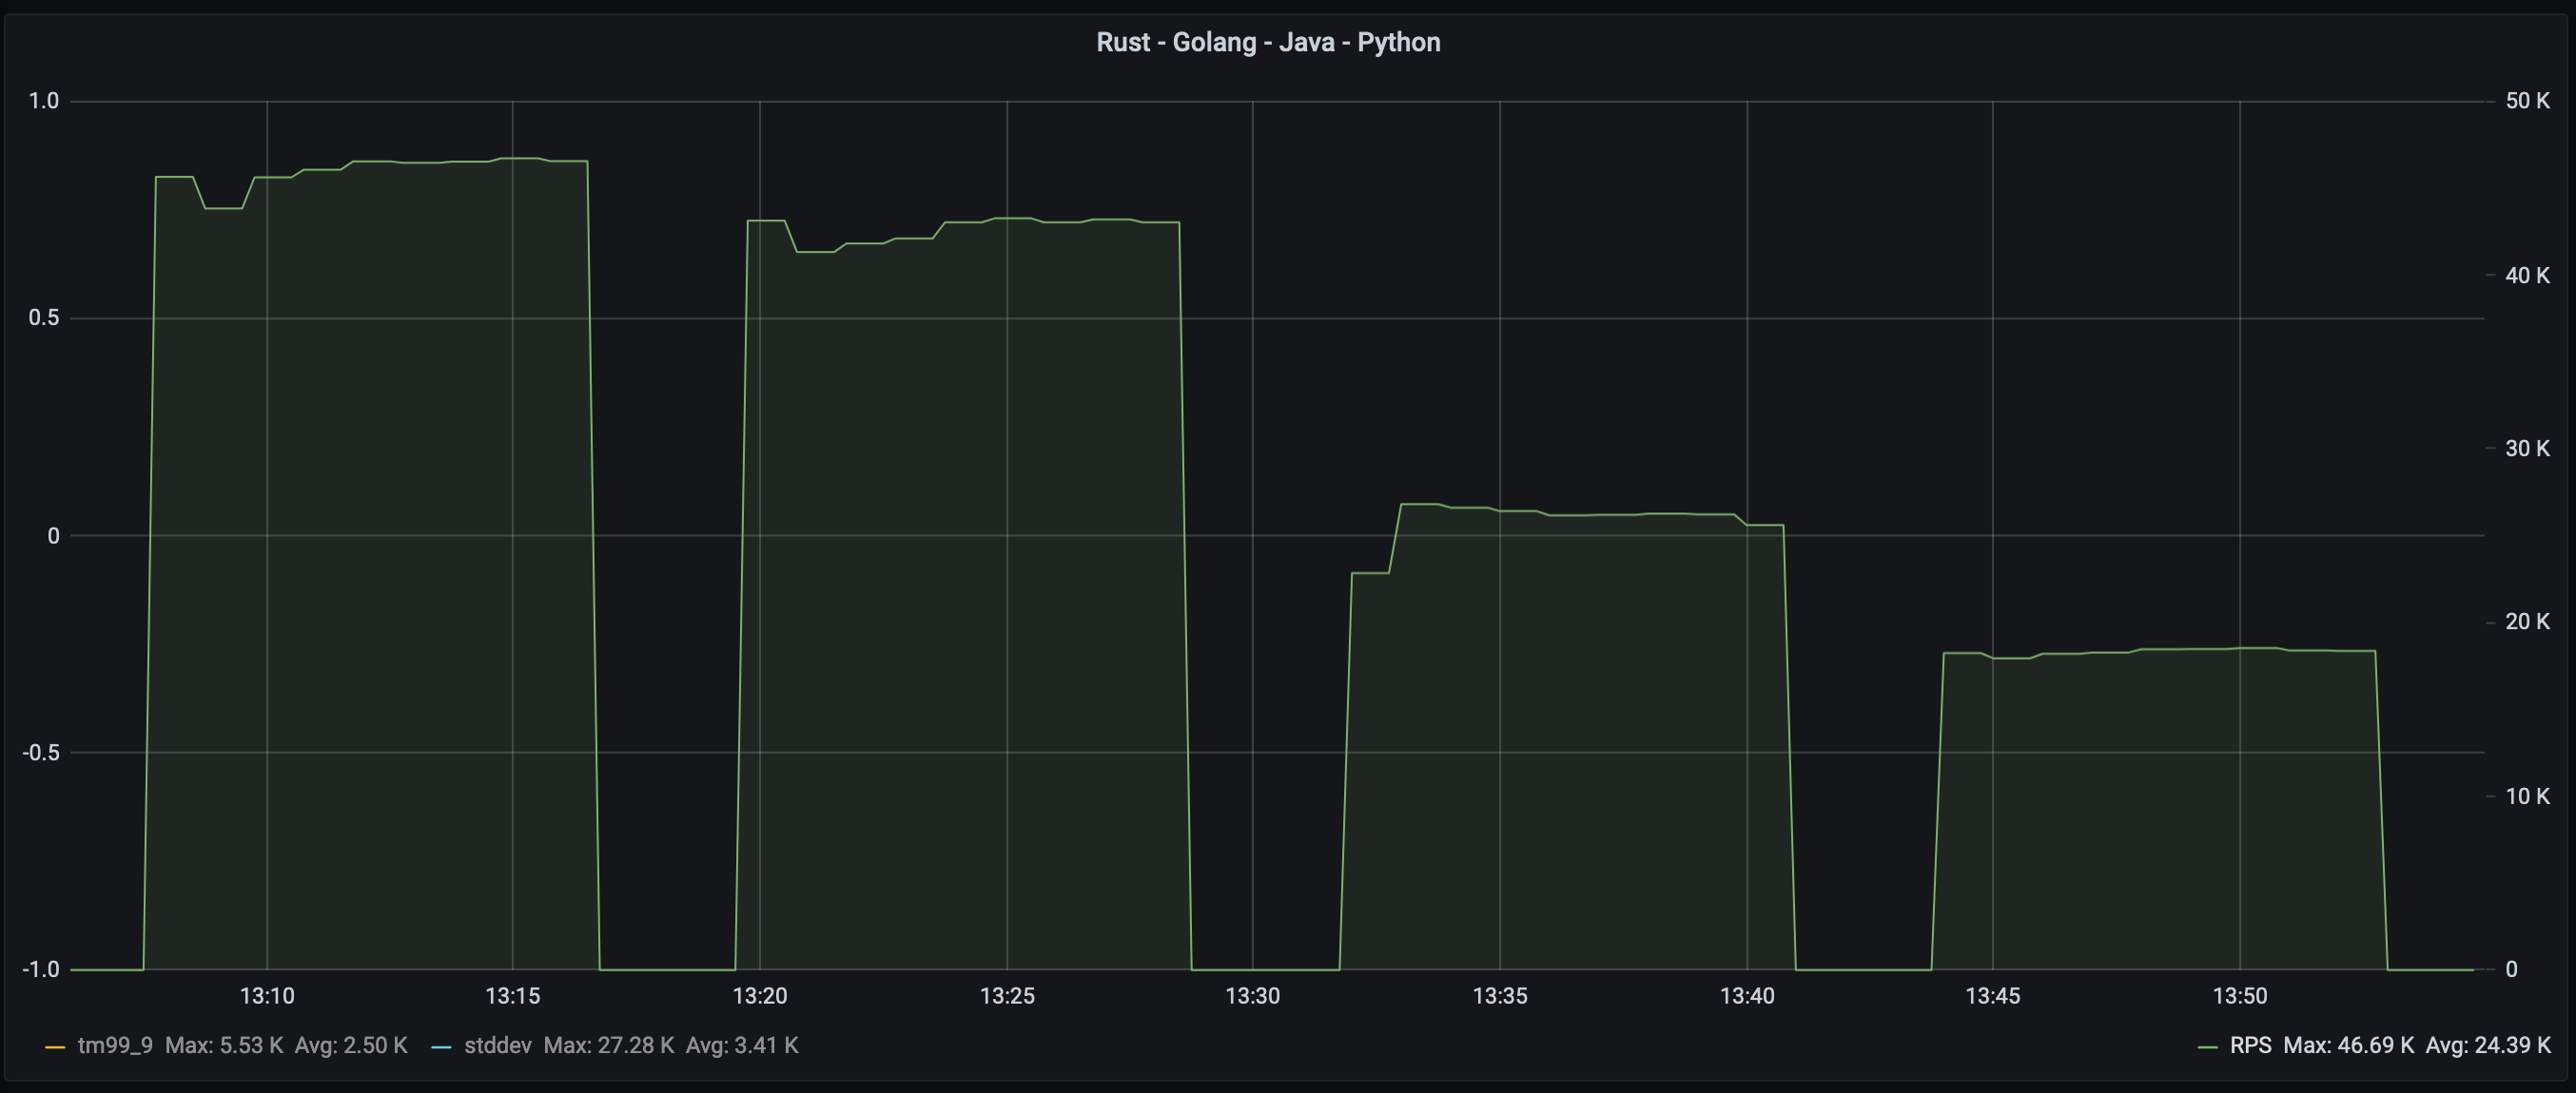The height and width of the screenshot is (1093, 2576).
Task: Toggle the stddev series label in legend
Action: 497,1045
